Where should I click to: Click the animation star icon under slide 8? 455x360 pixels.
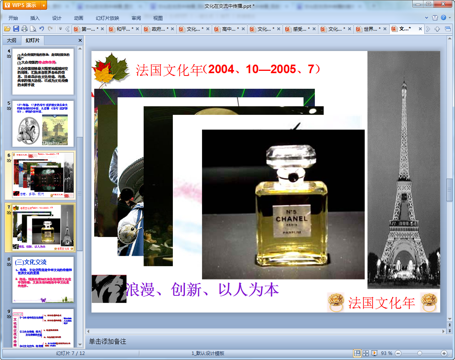coord(9,265)
